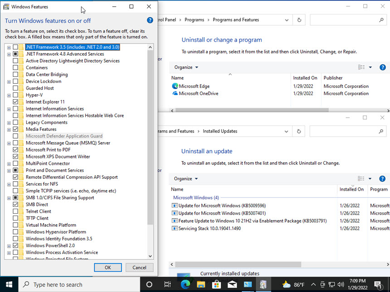
Task: Open Organize menu in Installed Updates window
Action: [186, 179]
